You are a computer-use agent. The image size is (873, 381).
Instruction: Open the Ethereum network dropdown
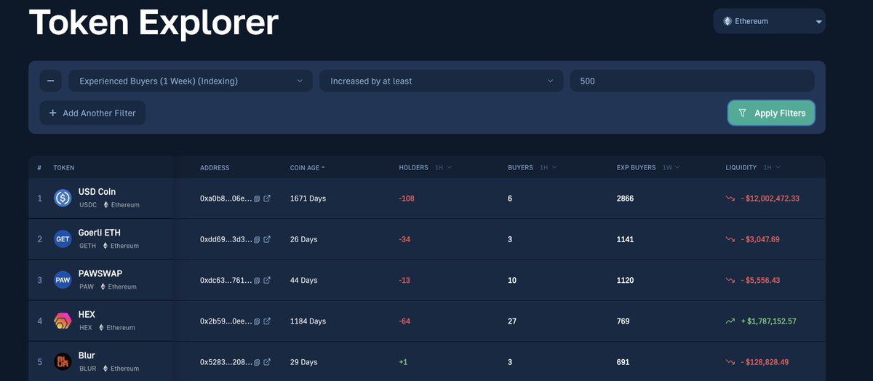[769, 21]
